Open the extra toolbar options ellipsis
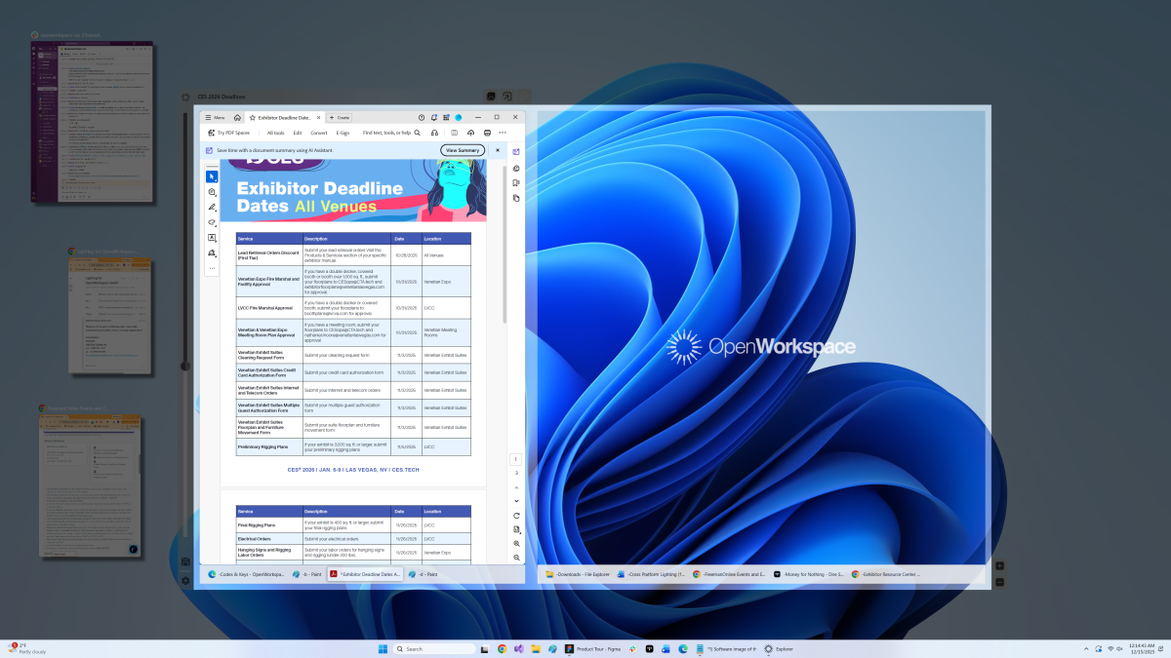 (503, 133)
